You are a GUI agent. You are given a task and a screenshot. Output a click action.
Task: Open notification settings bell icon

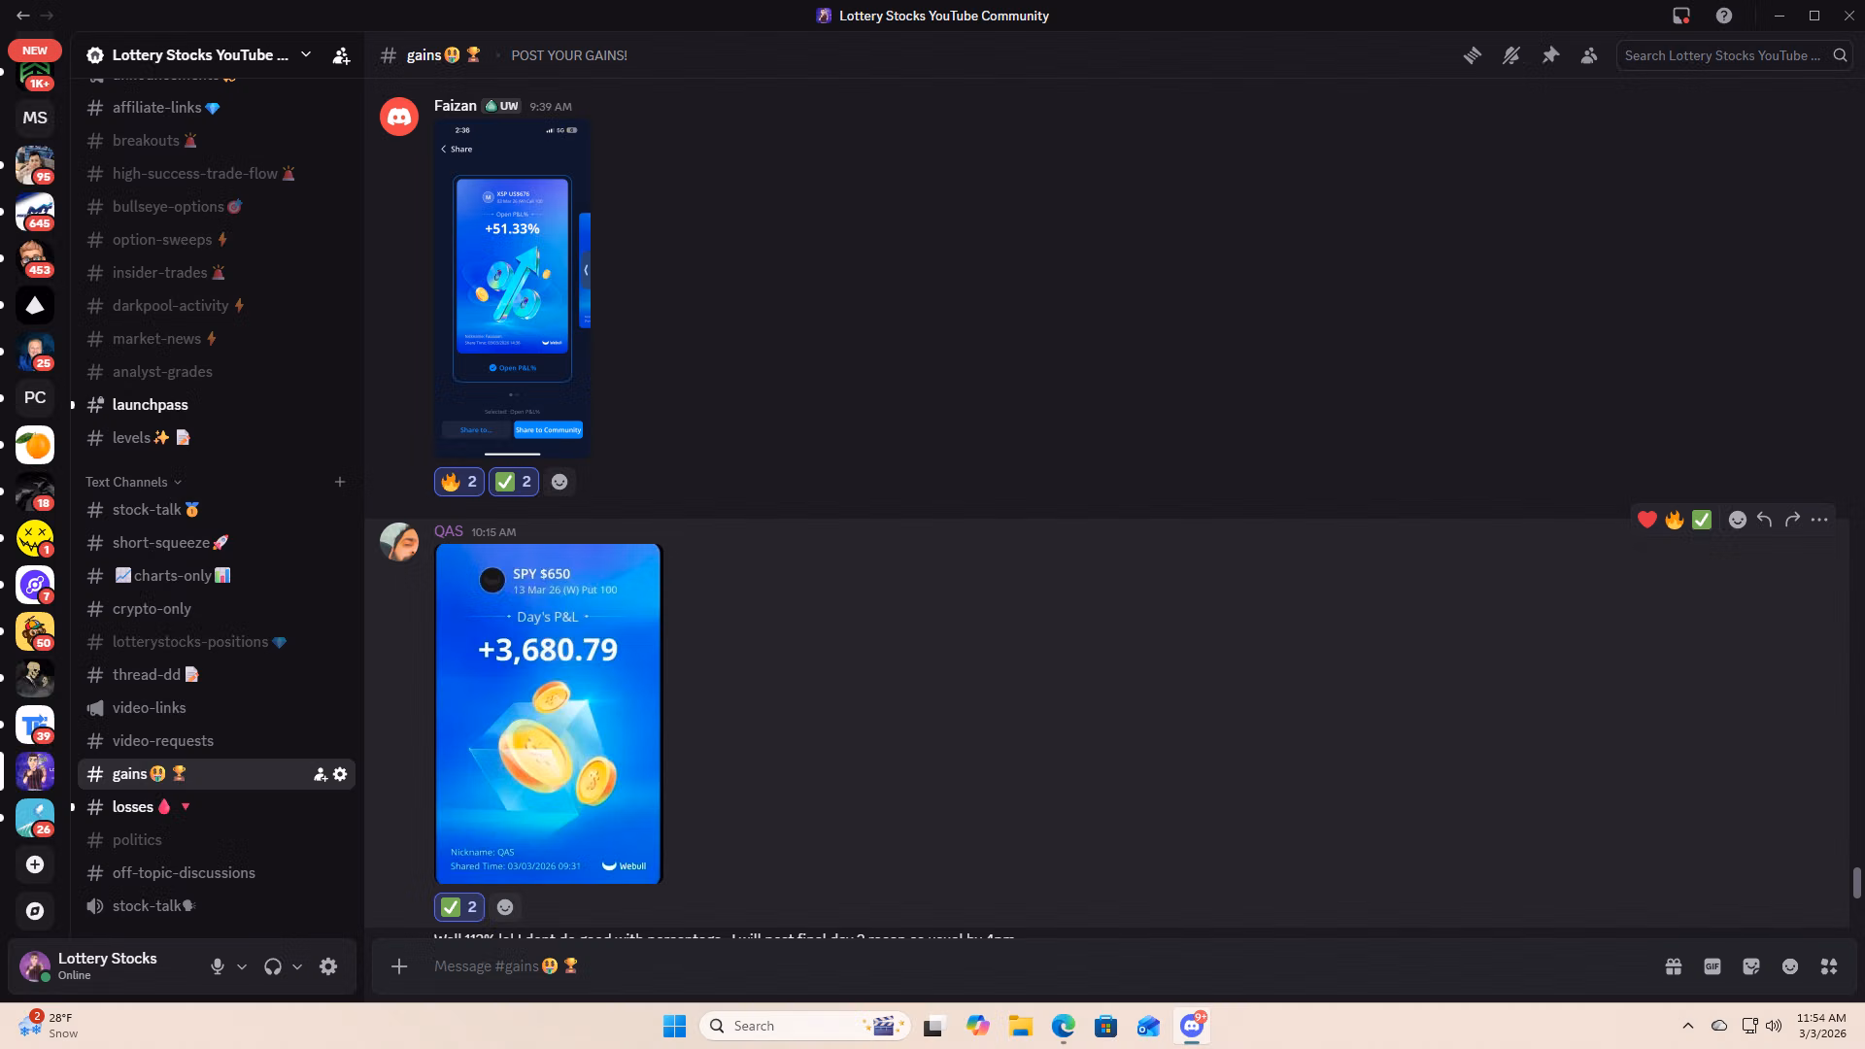click(x=1511, y=55)
